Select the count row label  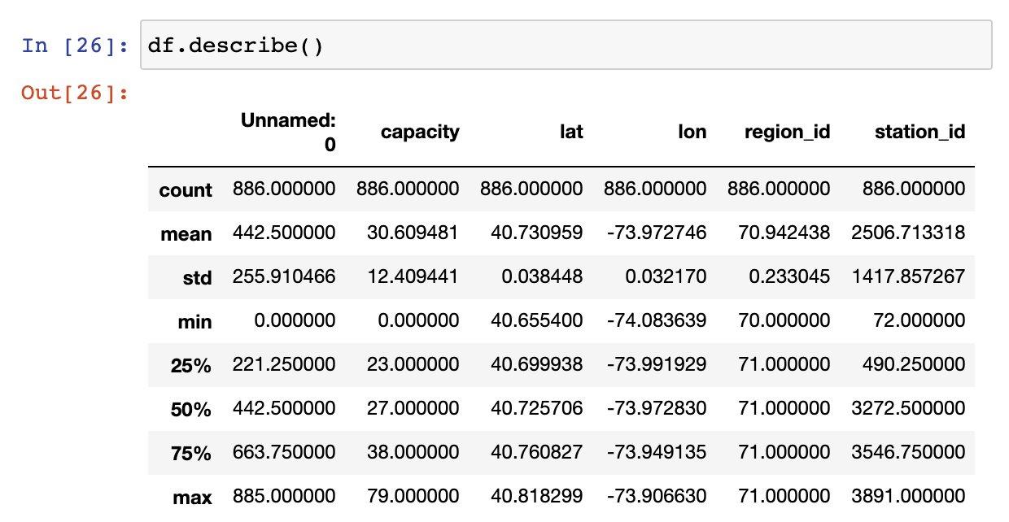186,190
